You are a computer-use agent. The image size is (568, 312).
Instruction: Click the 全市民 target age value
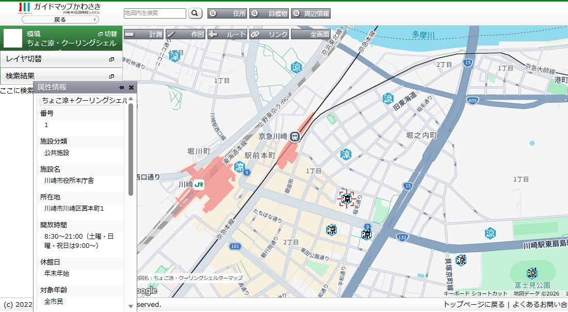click(53, 301)
